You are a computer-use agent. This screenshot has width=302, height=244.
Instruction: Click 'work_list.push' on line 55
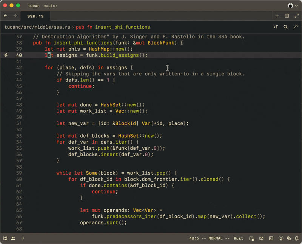(89, 148)
